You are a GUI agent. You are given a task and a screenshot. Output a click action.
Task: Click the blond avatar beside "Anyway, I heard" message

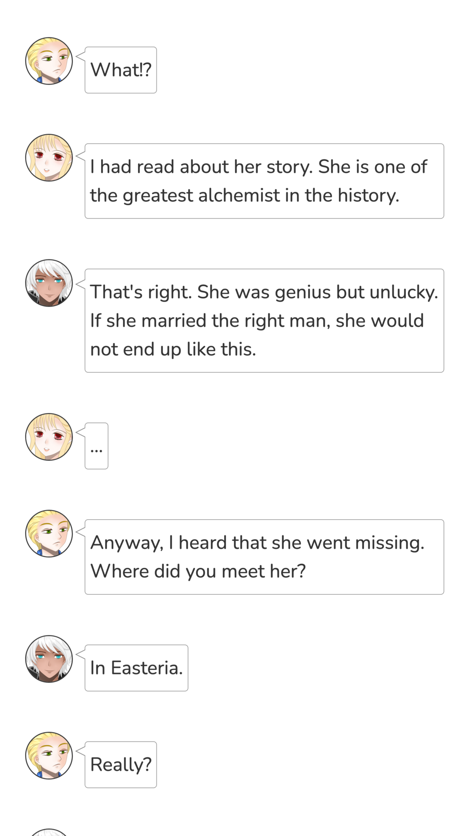[x=49, y=533]
